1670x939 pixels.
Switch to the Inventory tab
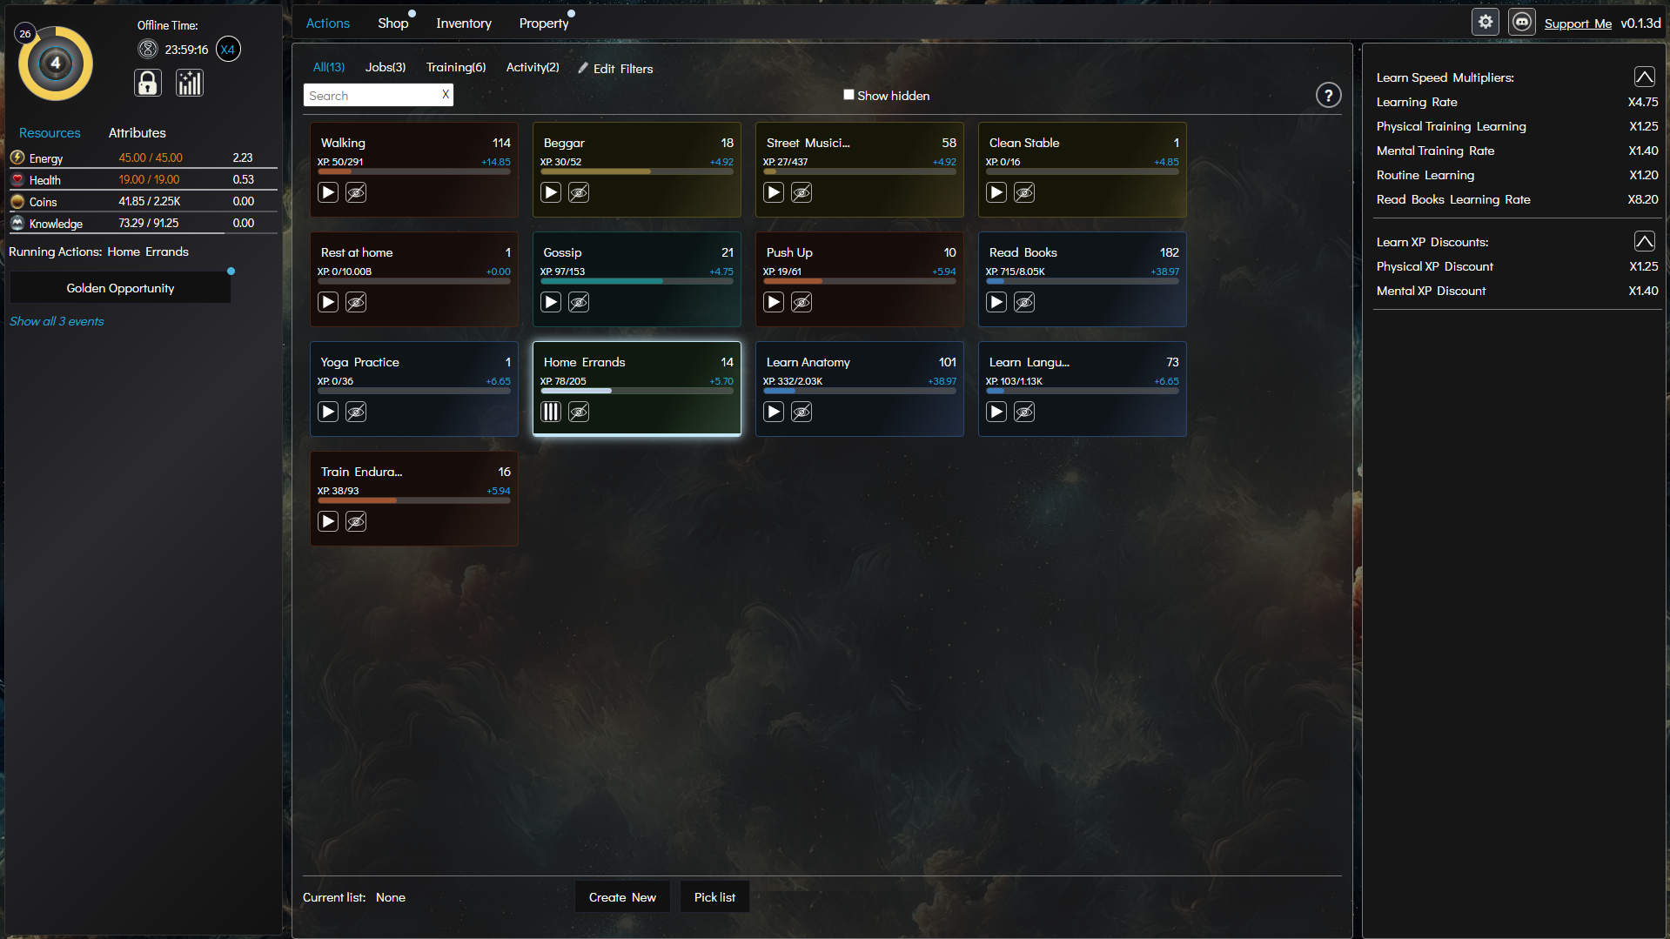tap(464, 23)
